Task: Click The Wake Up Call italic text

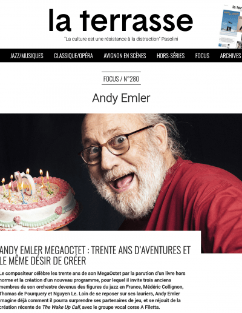Action: click(x=61, y=307)
